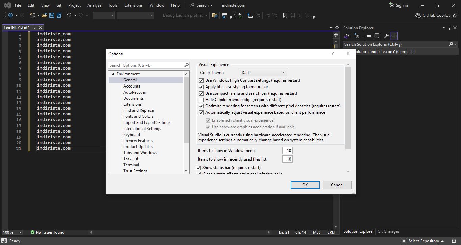461x245 pixels.
Task: Click the Open File folder icon
Action: [44, 15]
